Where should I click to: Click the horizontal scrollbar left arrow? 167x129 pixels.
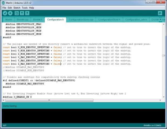coord(4,100)
